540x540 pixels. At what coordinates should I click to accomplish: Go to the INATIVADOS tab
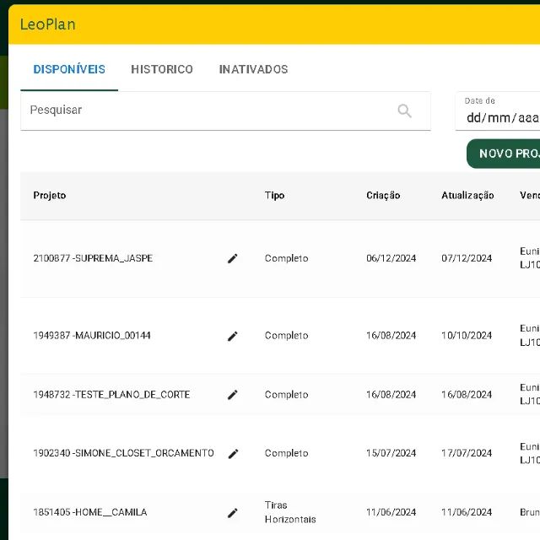tap(253, 69)
